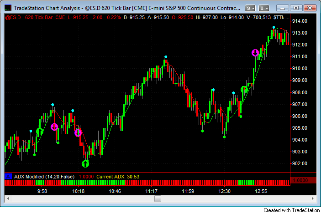Image resolution: width=321 pixels, height=213 pixels.
Task: Close the Chart Analysis window
Action: click(x=310, y=8)
